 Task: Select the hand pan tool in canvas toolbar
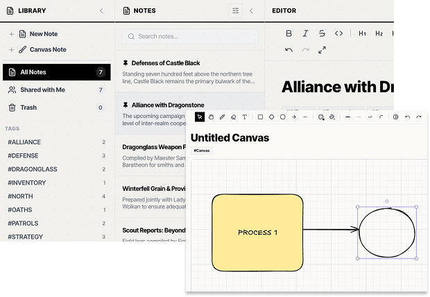pyautogui.click(x=211, y=117)
